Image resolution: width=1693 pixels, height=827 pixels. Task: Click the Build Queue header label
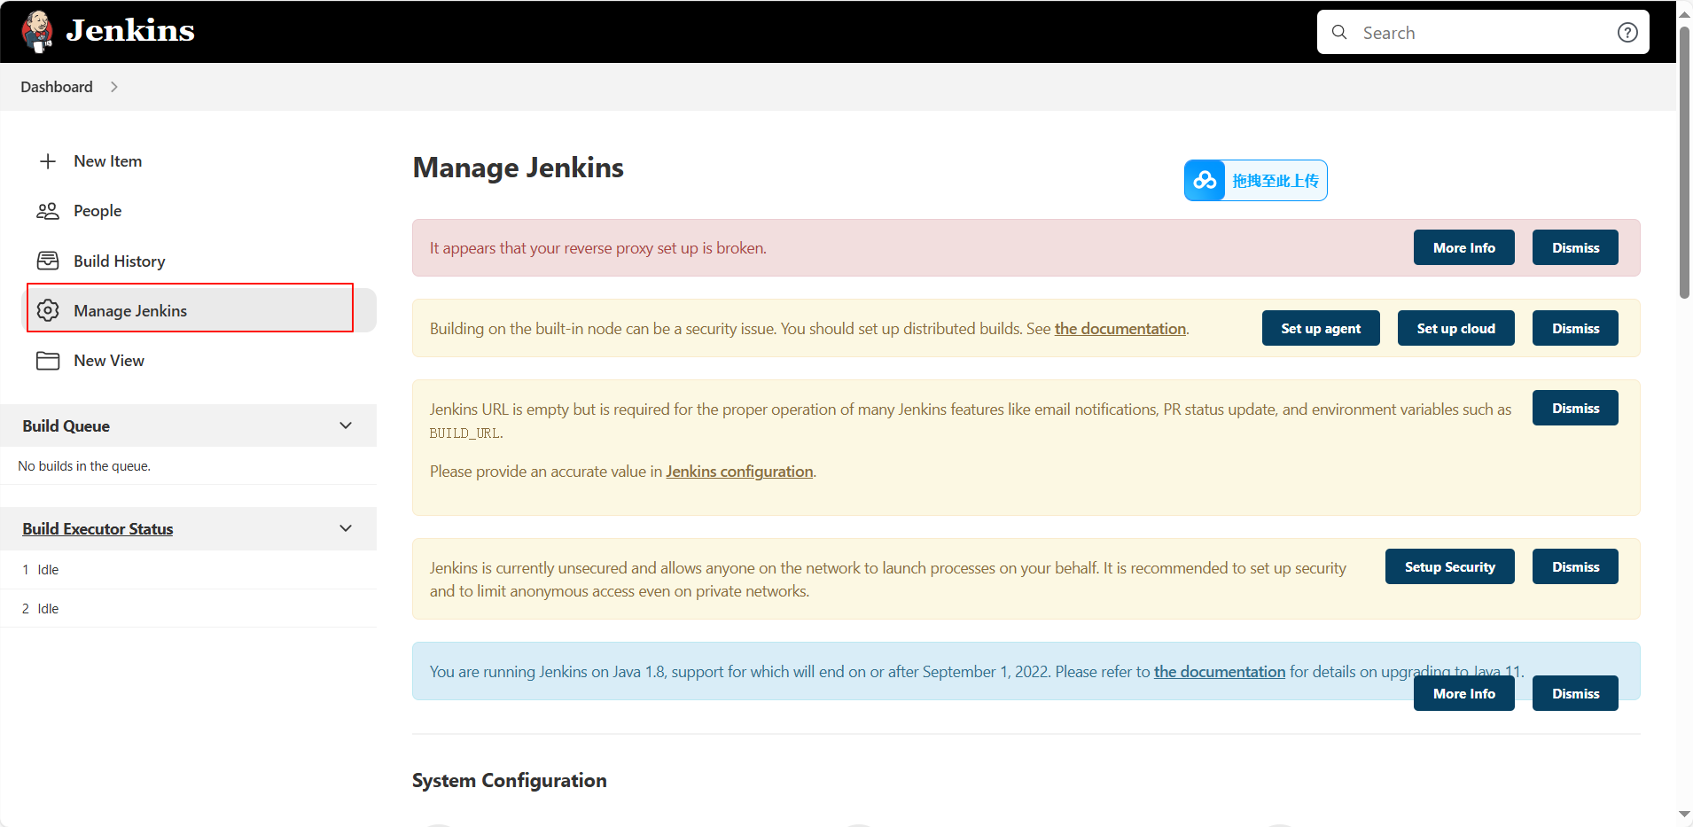coord(66,426)
